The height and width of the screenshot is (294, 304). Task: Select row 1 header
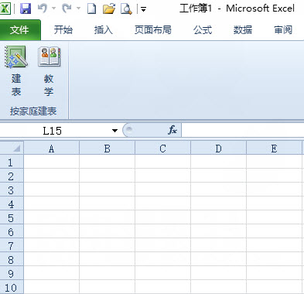point(12,162)
